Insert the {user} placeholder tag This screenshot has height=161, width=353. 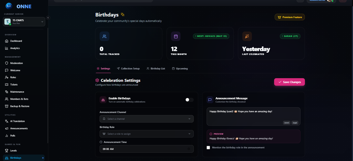[287, 123]
